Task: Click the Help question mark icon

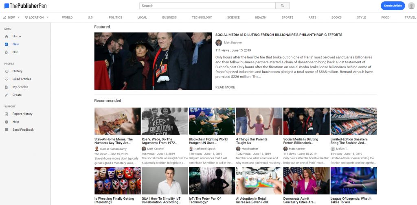Action: (6, 122)
